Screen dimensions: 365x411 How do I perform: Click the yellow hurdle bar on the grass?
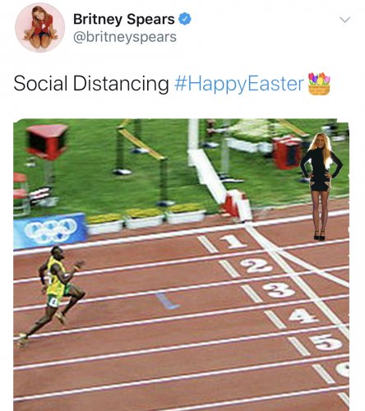pos(141,144)
